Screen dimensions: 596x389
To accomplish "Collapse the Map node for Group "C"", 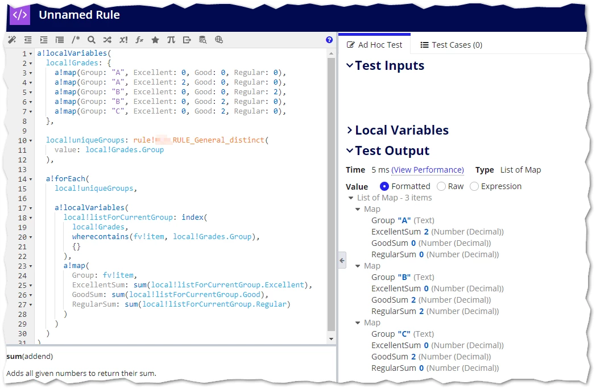I will (358, 323).
